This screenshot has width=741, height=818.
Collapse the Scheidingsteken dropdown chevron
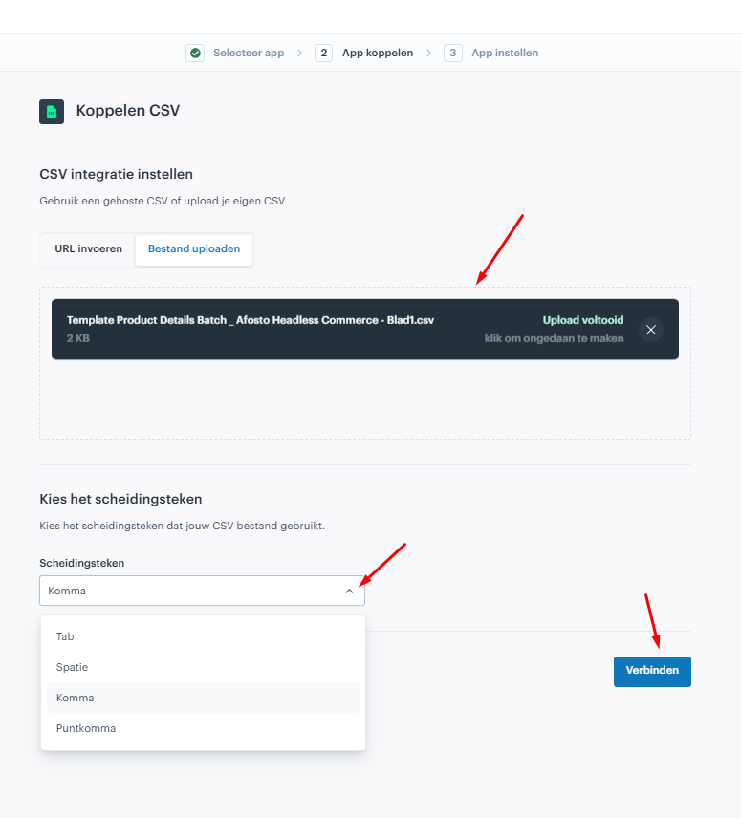349,592
